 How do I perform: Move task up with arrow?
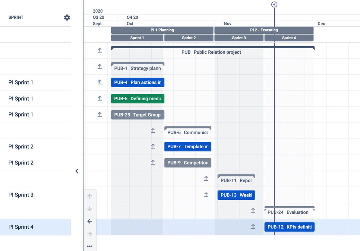coord(90,196)
